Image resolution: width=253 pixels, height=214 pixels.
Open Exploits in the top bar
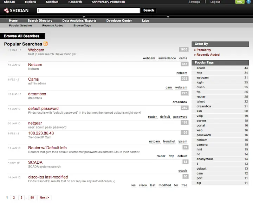(x=30, y=2)
